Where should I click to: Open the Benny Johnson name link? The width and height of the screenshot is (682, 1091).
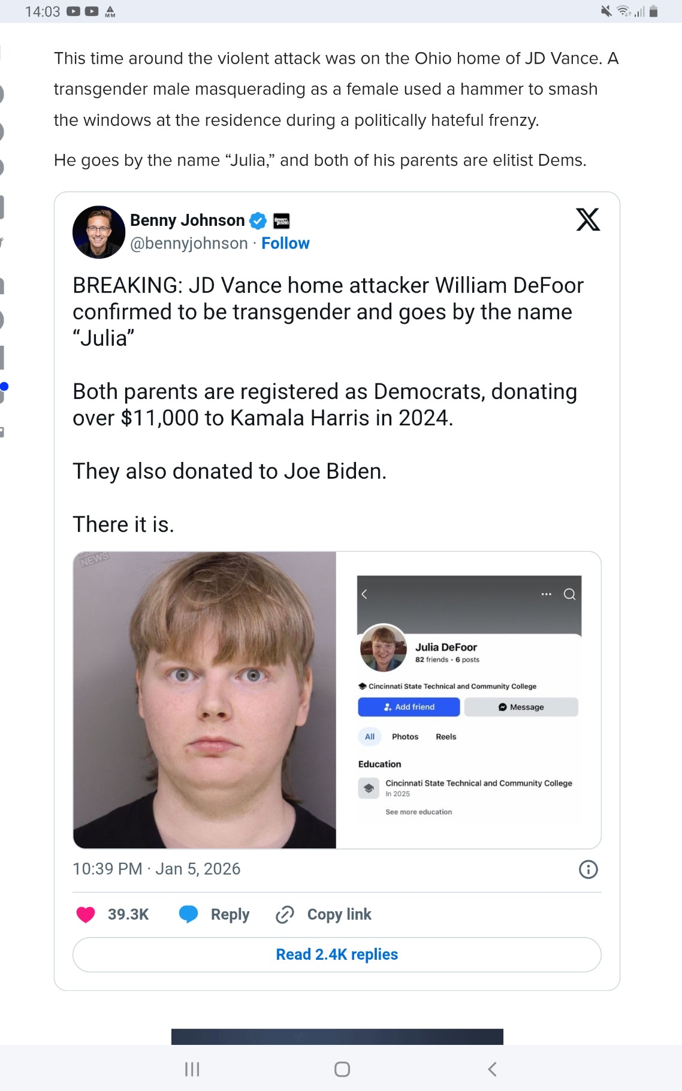coord(187,220)
